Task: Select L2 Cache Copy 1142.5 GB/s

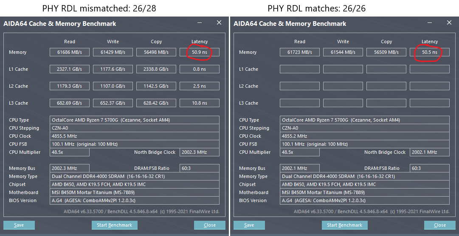Action: (x=156, y=86)
